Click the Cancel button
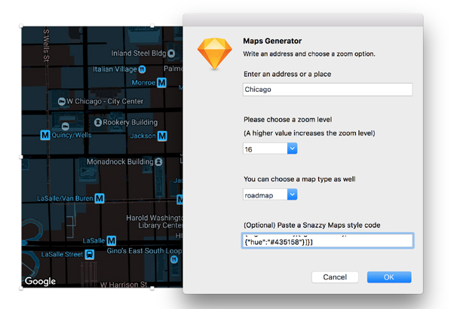 point(334,277)
